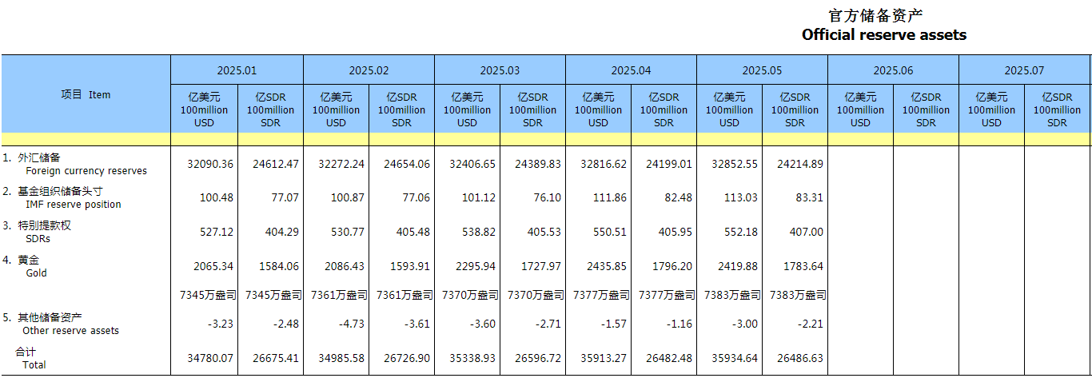Click the Total row label
This screenshot has height=378, width=1092.
[x=34, y=364]
